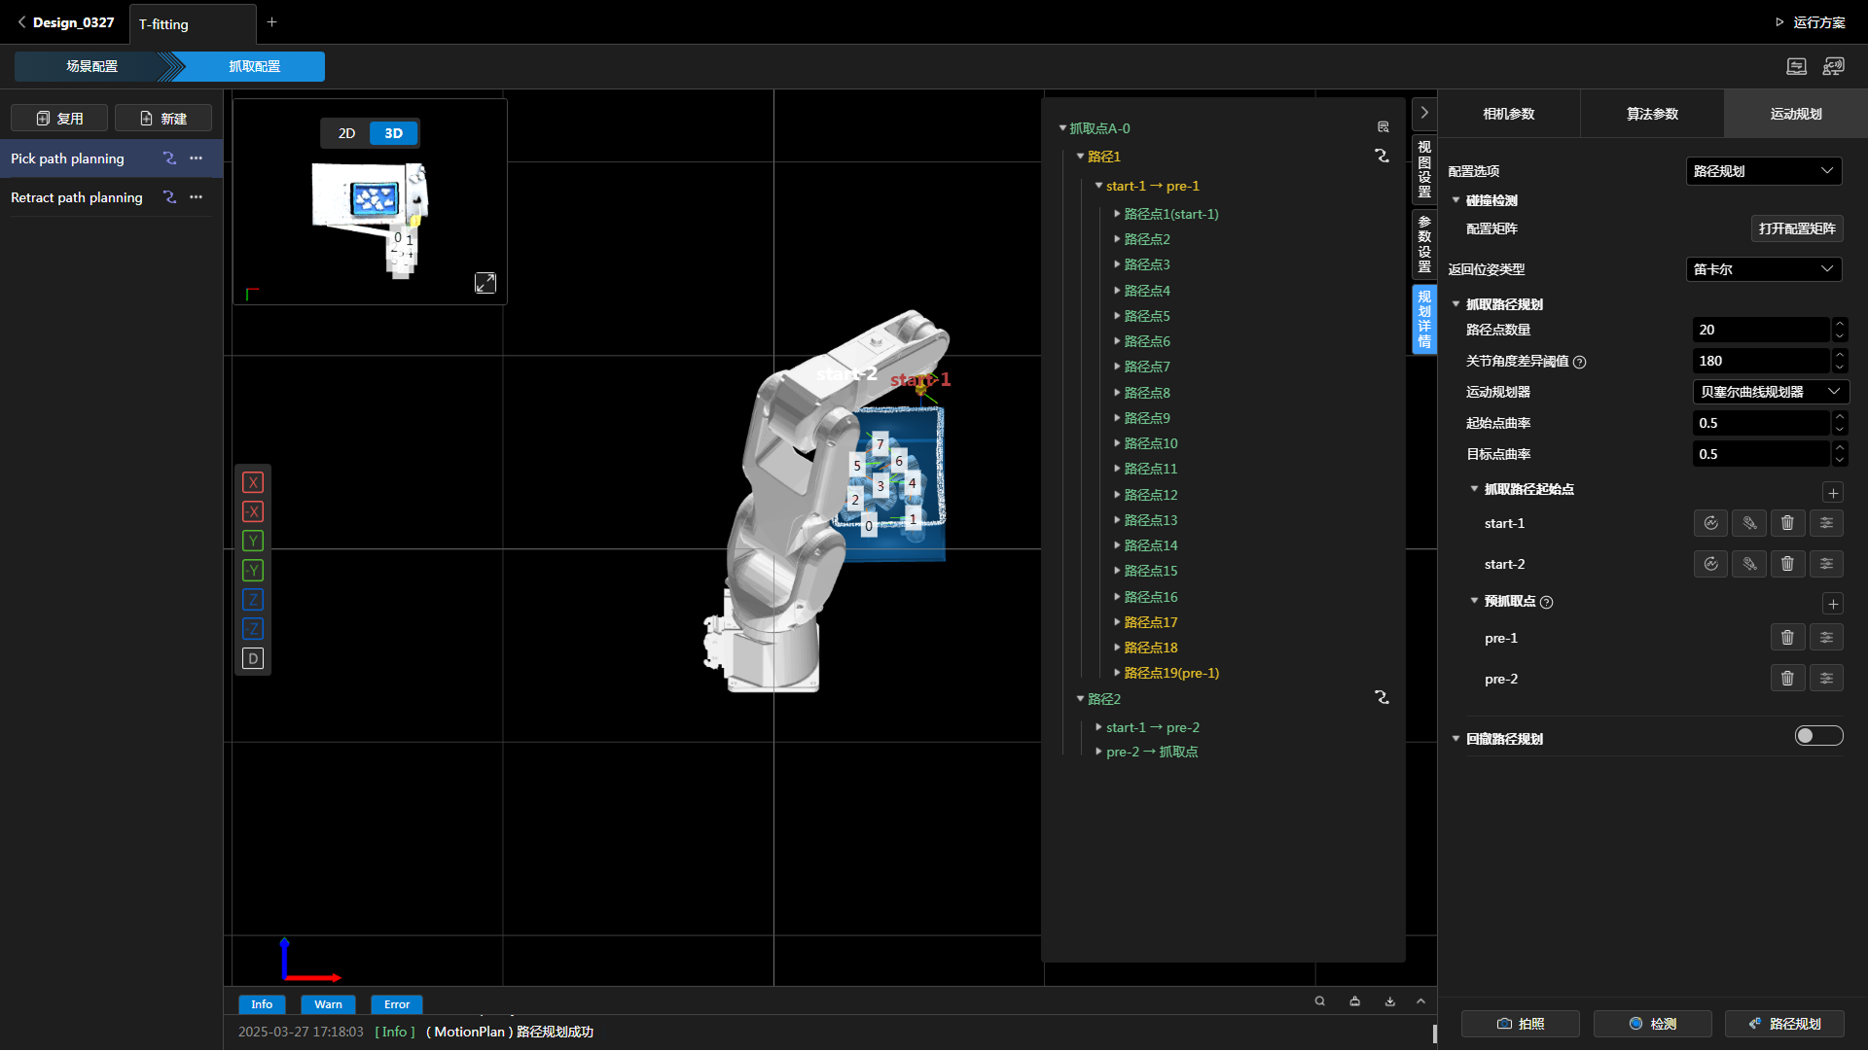Select the X axis view button

(253, 482)
